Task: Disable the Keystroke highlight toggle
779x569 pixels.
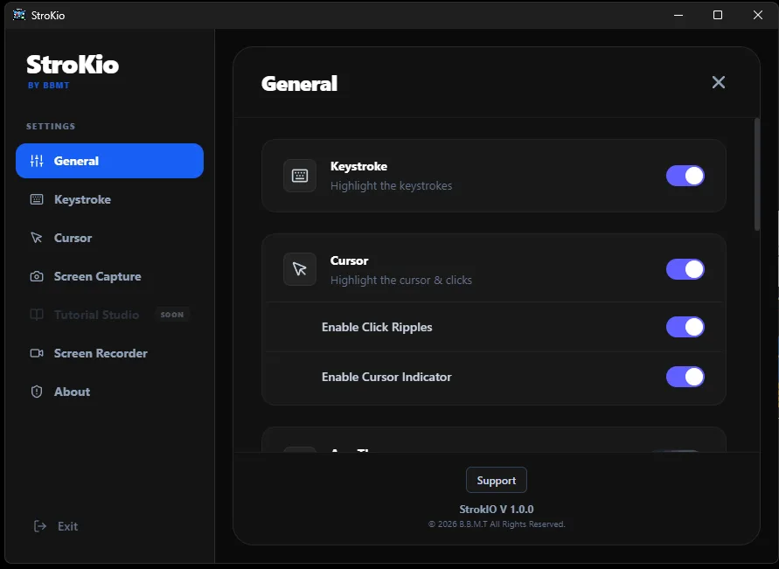Action: [685, 176]
